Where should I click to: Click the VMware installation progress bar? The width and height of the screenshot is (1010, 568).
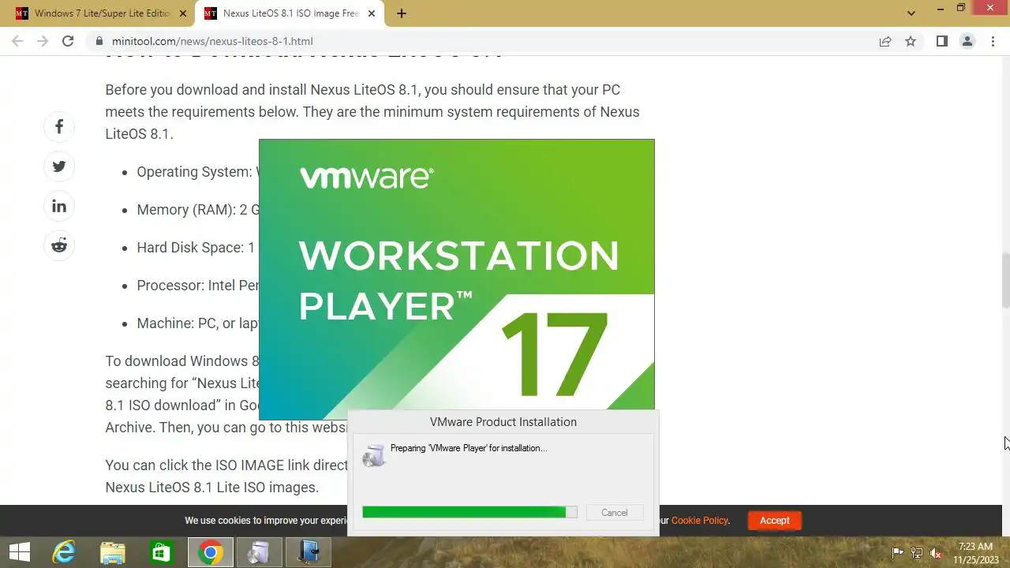tap(469, 513)
